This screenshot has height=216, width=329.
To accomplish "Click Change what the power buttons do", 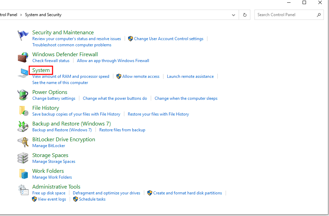I will click(115, 98).
